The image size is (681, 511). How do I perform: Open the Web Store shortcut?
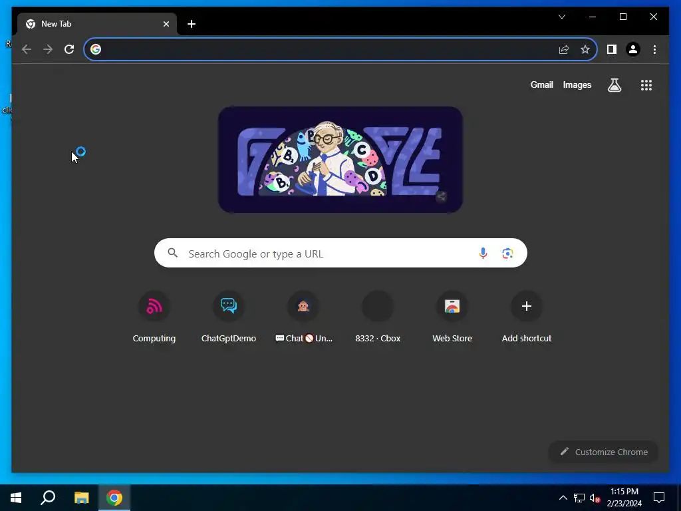(x=452, y=317)
